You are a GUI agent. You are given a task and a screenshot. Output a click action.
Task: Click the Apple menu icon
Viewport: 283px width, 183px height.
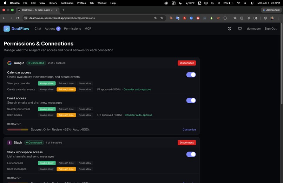[5, 3]
